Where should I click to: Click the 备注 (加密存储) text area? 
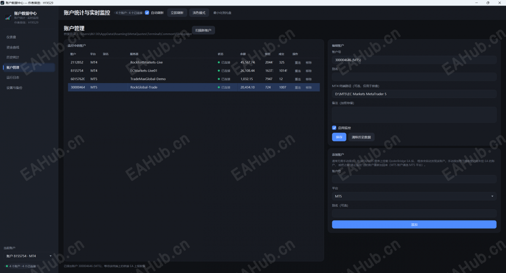click(x=414, y=115)
